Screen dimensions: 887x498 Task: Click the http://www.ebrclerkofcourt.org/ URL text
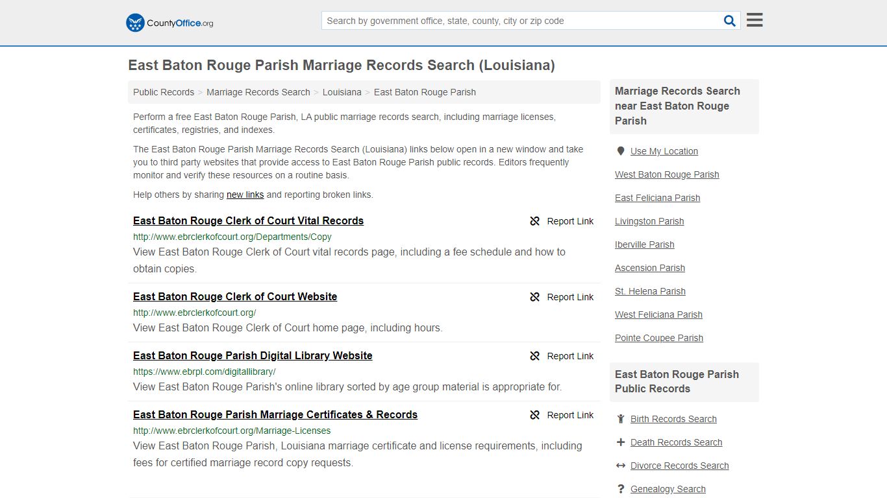(x=195, y=313)
